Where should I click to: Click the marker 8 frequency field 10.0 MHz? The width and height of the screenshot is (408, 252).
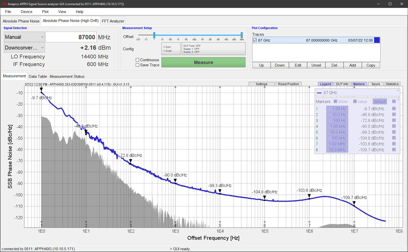(337, 150)
